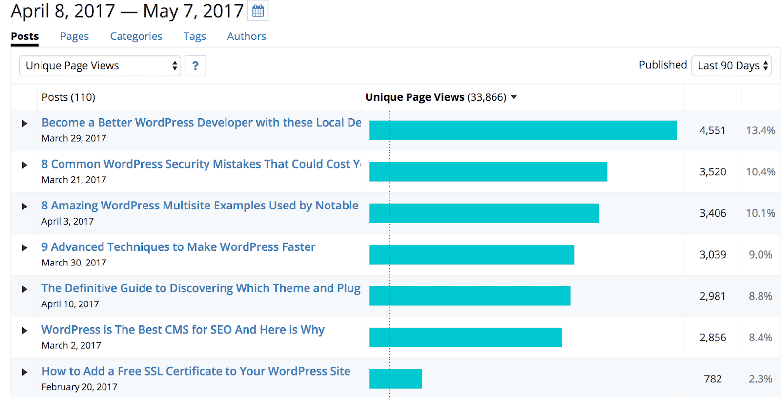The height and width of the screenshot is (397, 781).
Task: Open the calendar date range picker
Action: coord(258,11)
